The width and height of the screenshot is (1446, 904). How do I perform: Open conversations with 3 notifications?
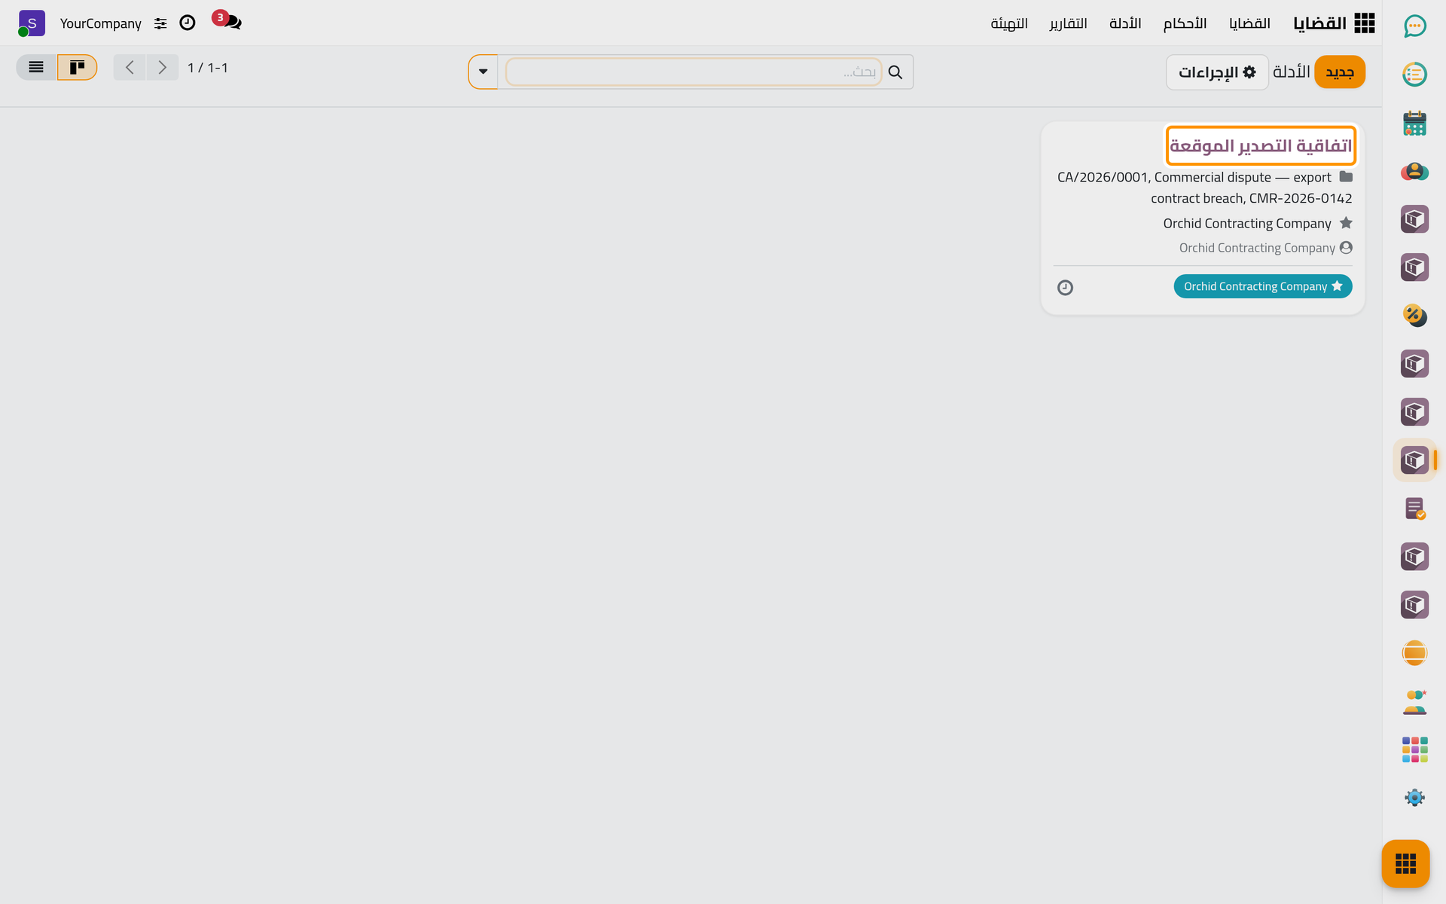[227, 21]
